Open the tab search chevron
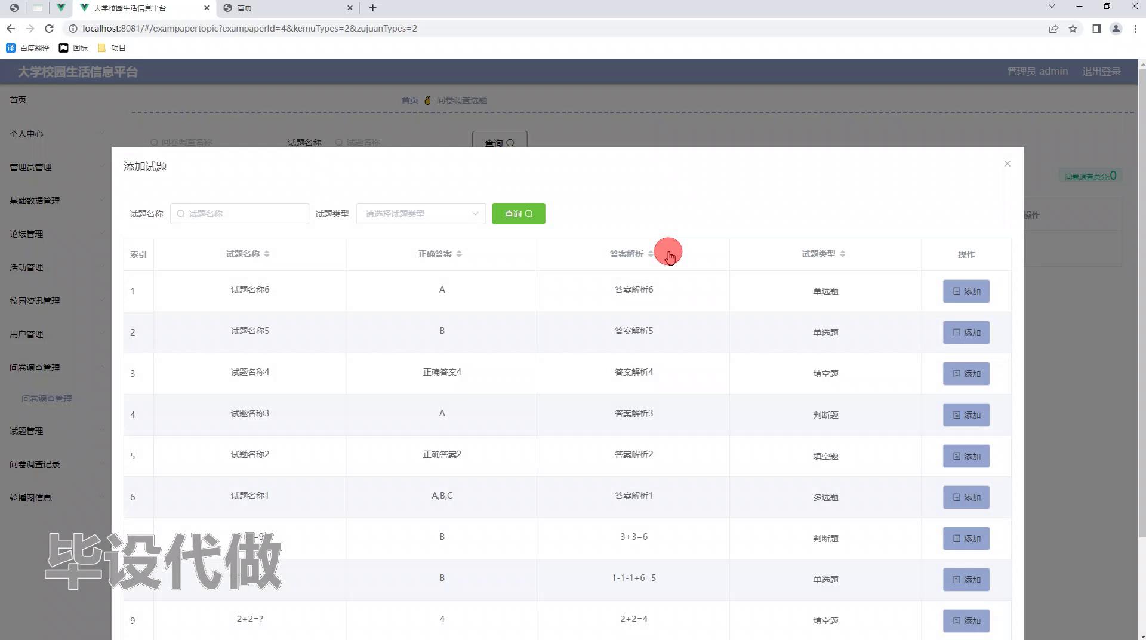This screenshot has height=640, width=1146. click(x=1052, y=7)
